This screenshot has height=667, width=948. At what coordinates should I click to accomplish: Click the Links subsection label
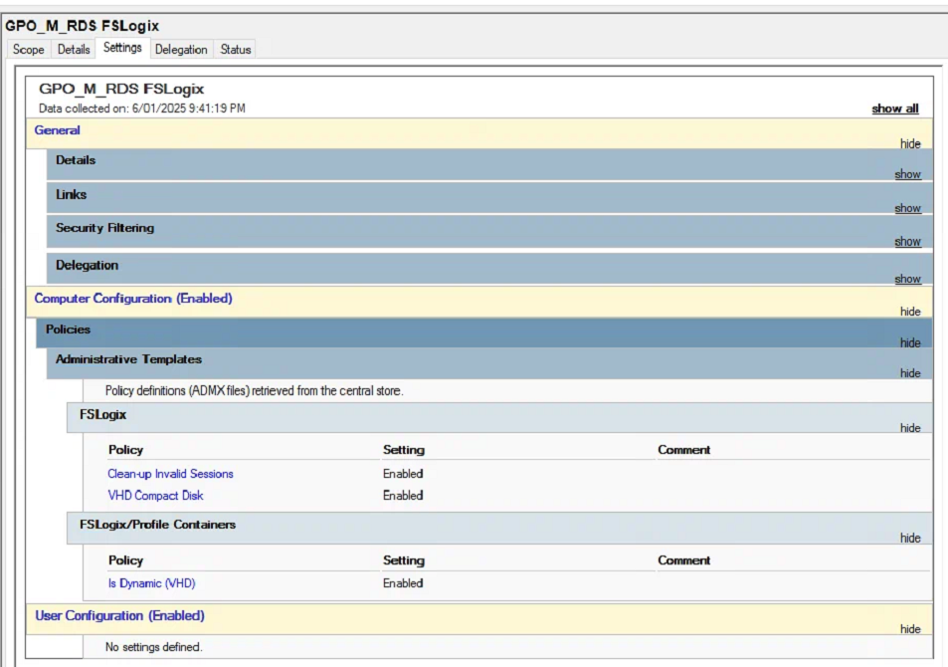click(71, 195)
